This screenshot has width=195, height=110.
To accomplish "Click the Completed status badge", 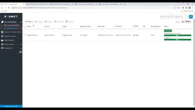I will [168, 31].
